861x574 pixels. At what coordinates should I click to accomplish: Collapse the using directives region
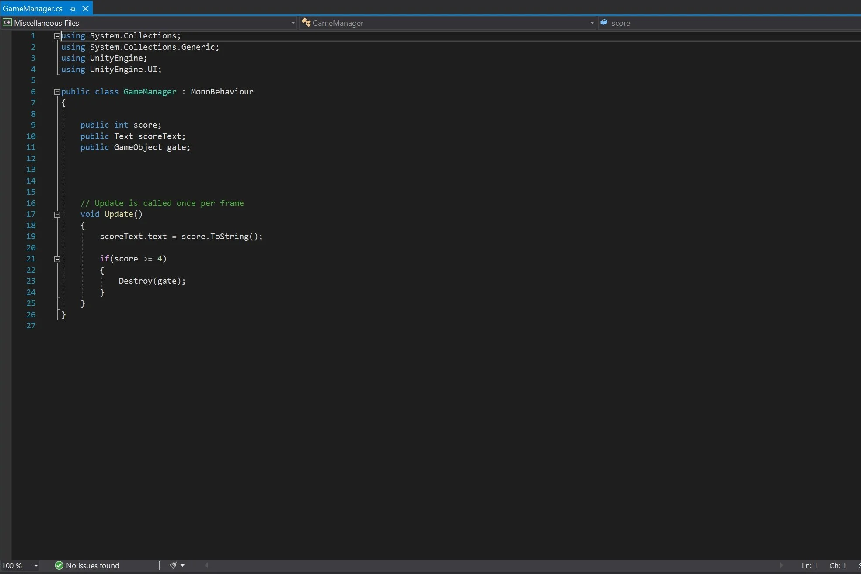[x=57, y=36]
